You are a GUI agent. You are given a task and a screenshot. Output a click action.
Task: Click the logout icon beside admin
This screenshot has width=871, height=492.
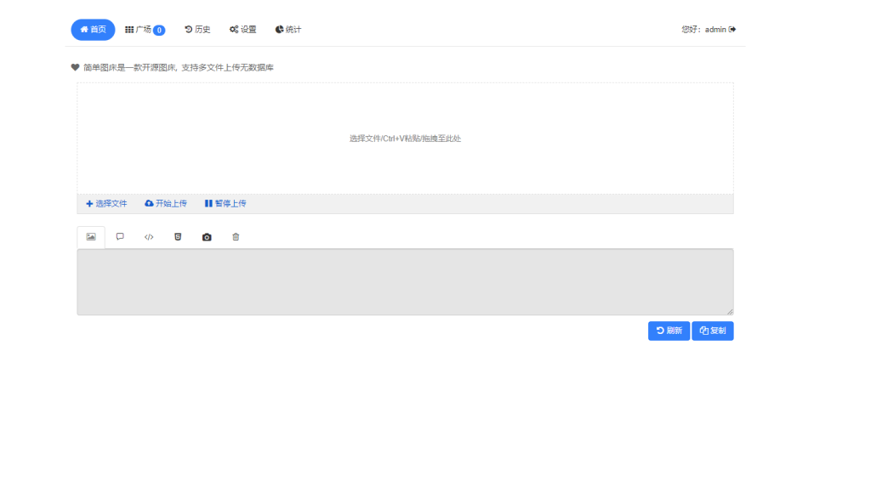click(x=732, y=30)
